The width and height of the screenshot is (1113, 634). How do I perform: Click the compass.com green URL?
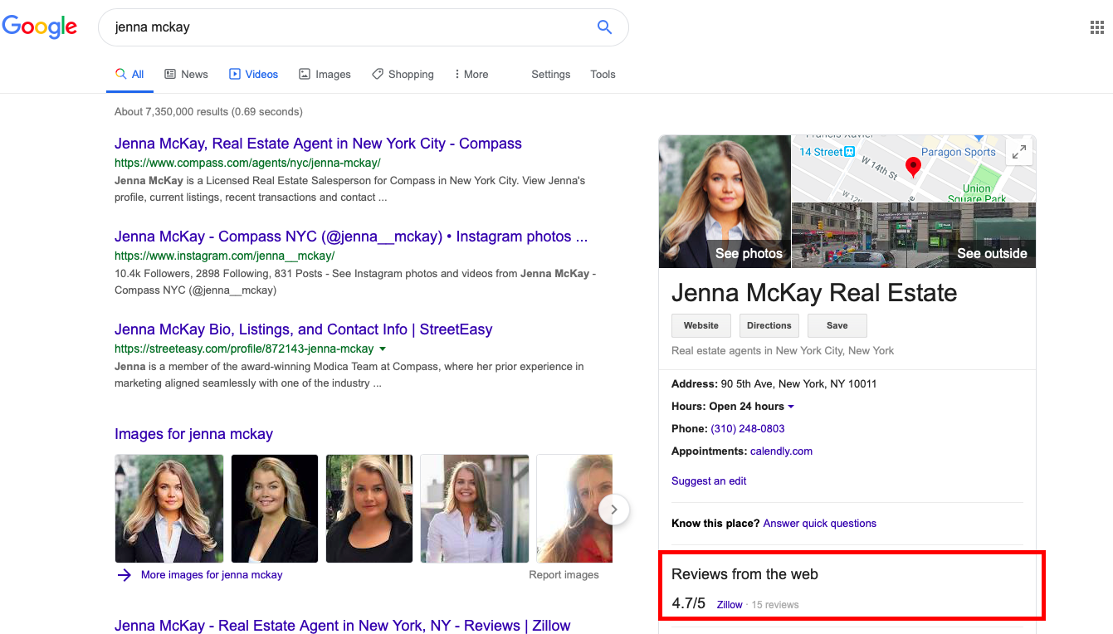(x=247, y=163)
